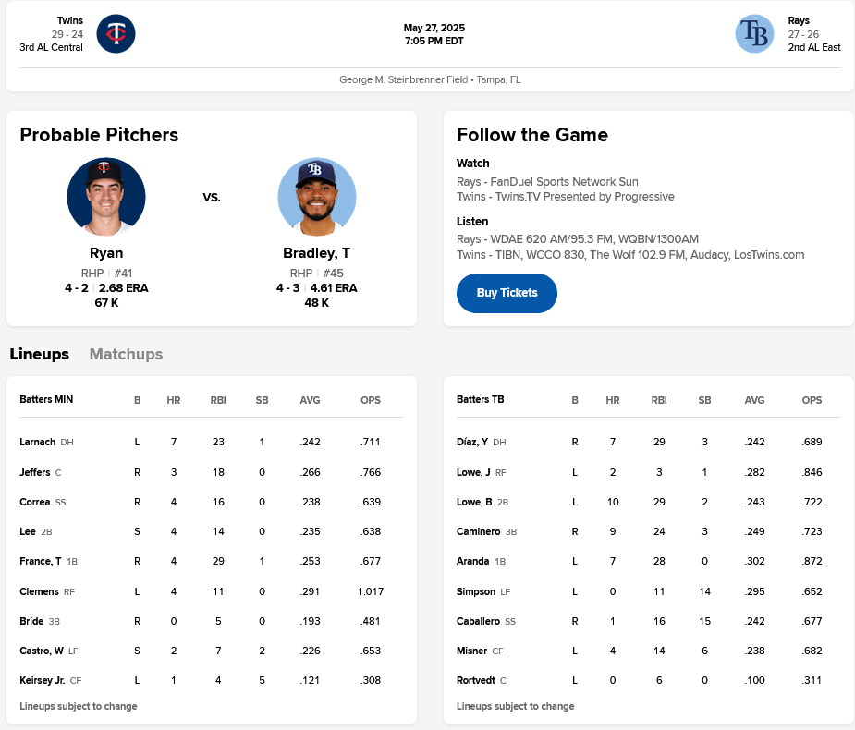Click Keirsey Jr. in the lineup
The width and height of the screenshot is (855, 730).
click(x=43, y=680)
